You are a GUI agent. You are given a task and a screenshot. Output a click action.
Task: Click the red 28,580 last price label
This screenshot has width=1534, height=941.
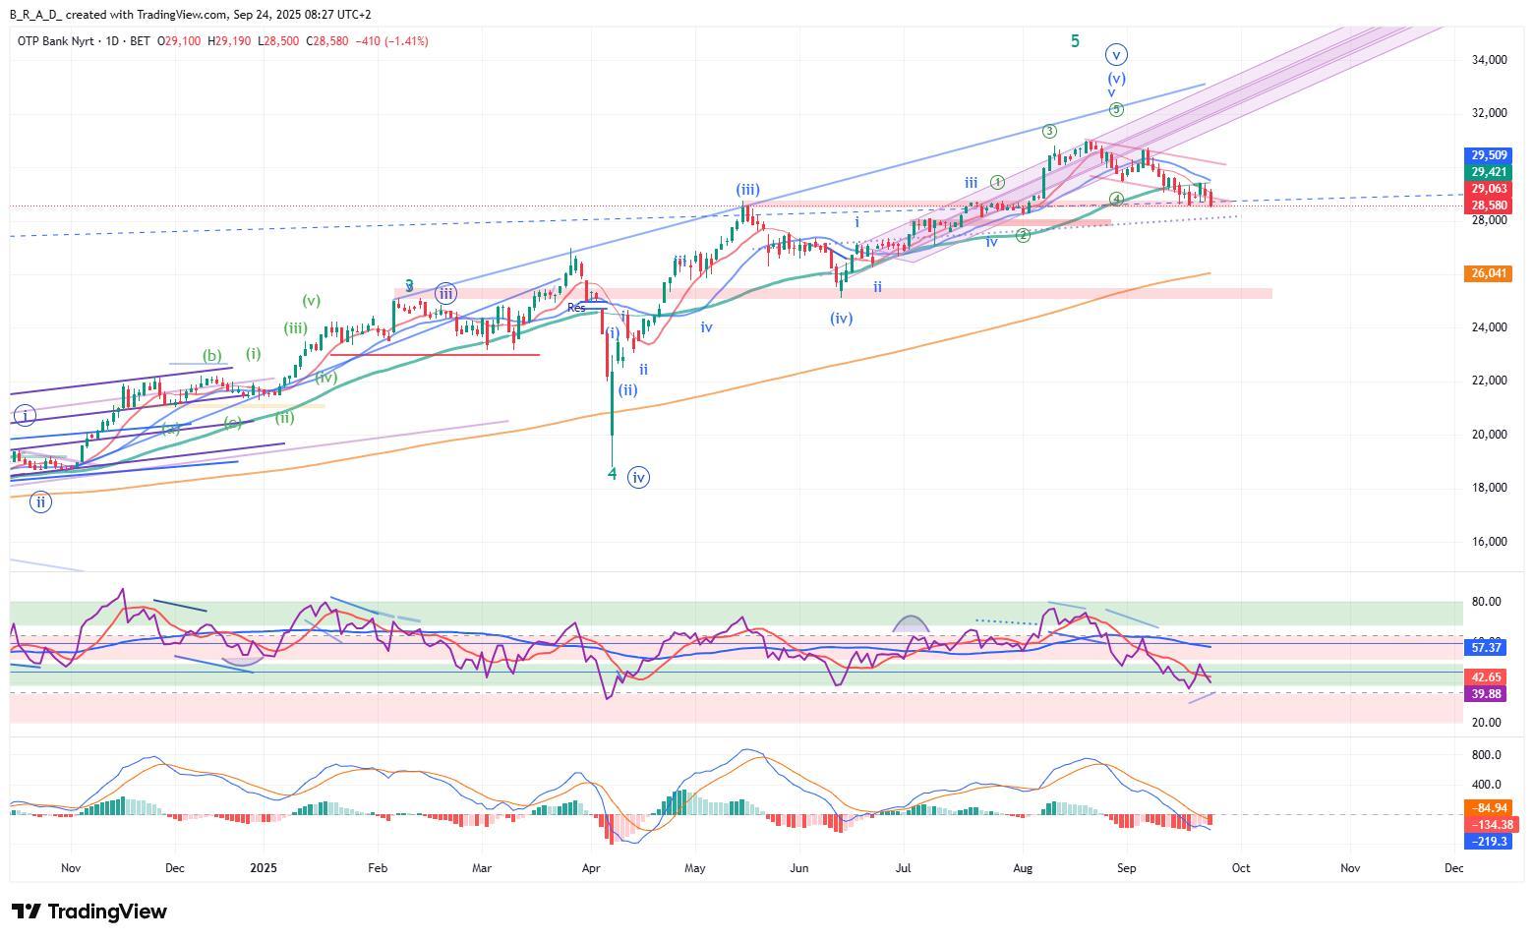coord(1489,206)
